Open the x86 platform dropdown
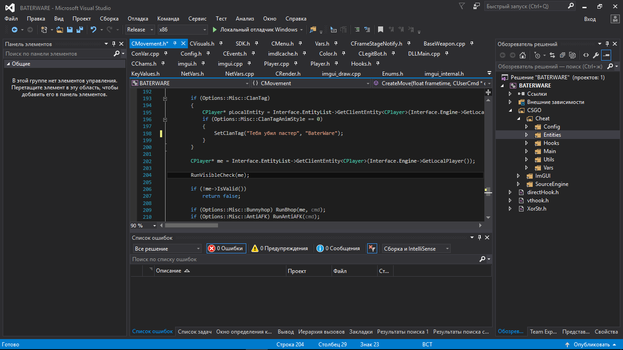Screen dimensions: 623x350 (182, 30)
